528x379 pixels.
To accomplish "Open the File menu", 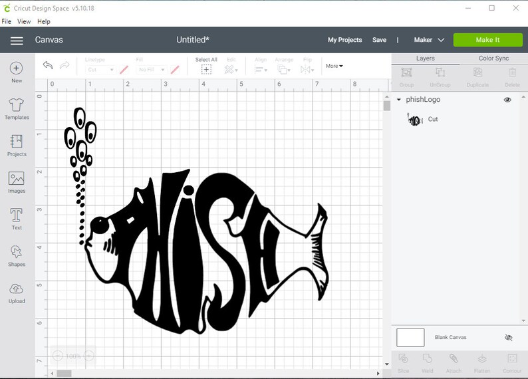I will [x=7, y=21].
